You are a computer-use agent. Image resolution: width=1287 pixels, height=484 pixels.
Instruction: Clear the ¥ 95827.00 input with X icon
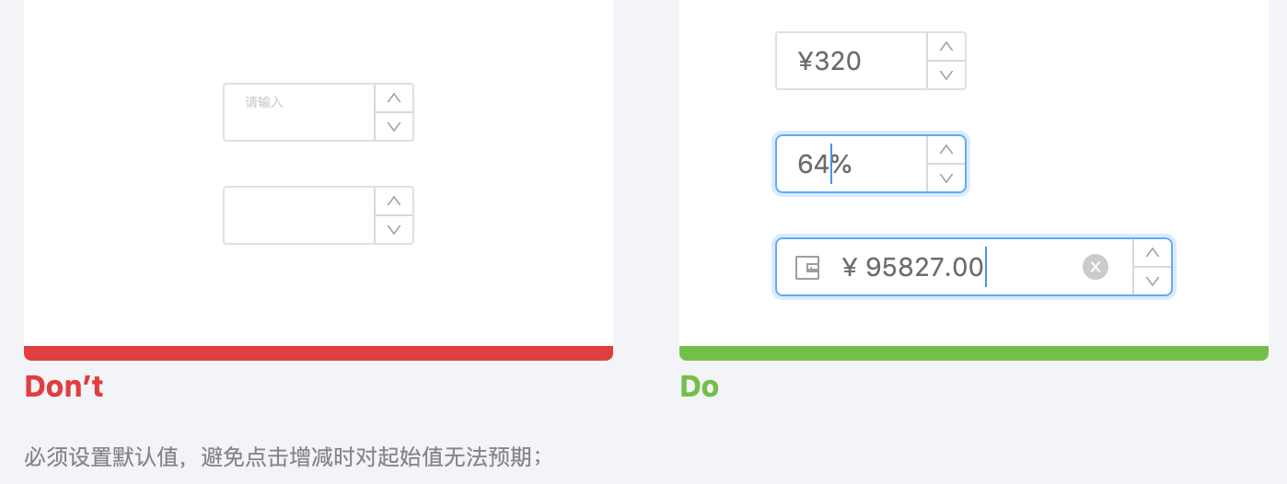1096,267
